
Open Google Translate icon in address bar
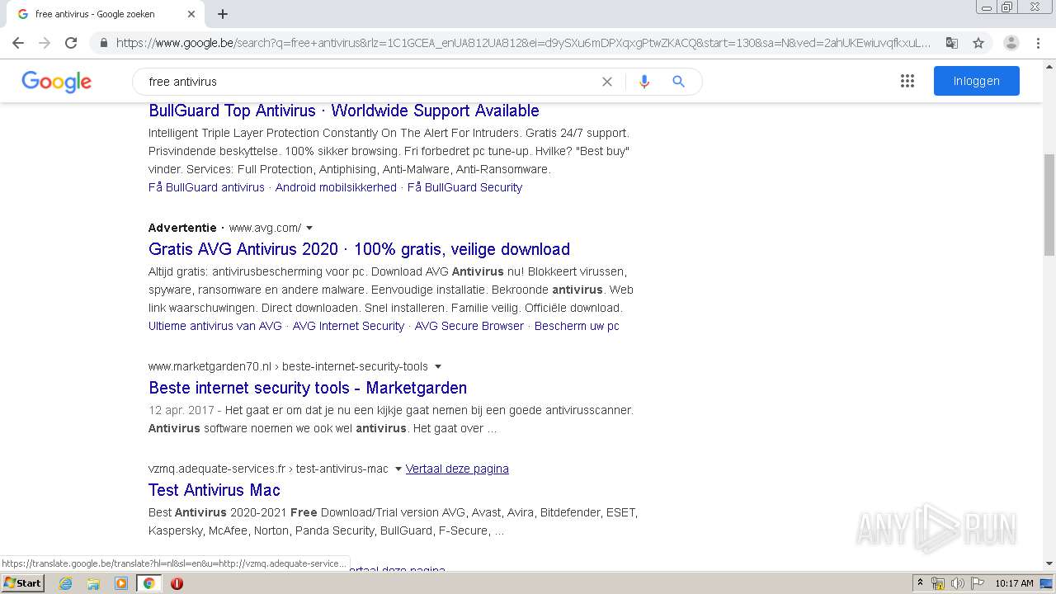(x=951, y=43)
